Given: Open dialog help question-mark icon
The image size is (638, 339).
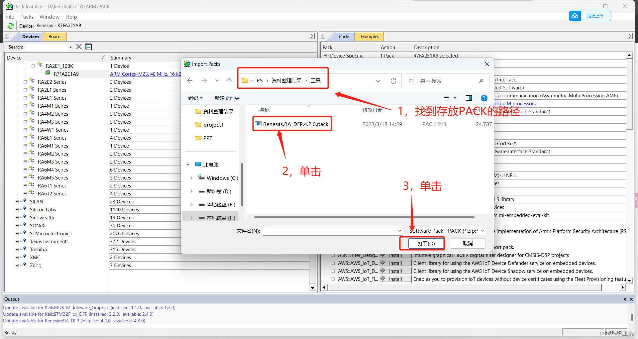Looking at the screenshot, I should (484, 98).
